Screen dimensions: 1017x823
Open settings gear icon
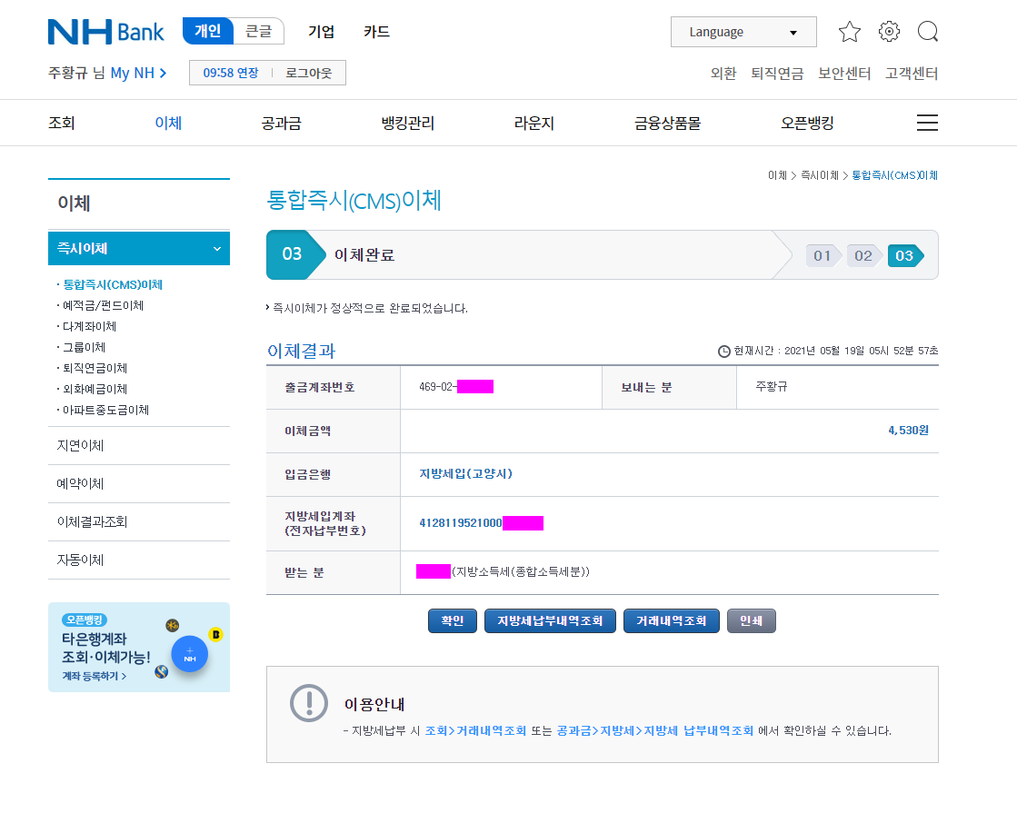(889, 32)
